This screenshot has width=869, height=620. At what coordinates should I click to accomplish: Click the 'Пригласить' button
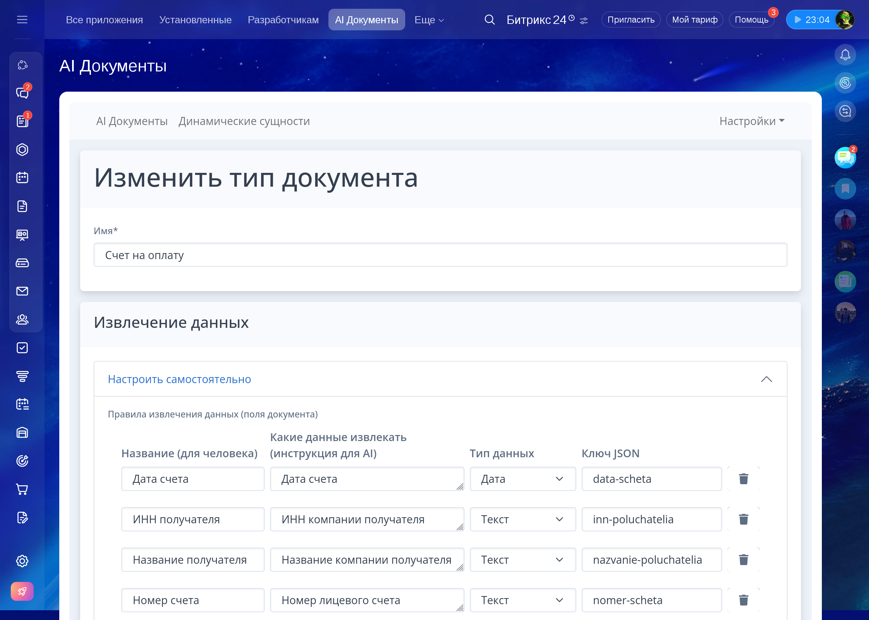click(631, 20)
